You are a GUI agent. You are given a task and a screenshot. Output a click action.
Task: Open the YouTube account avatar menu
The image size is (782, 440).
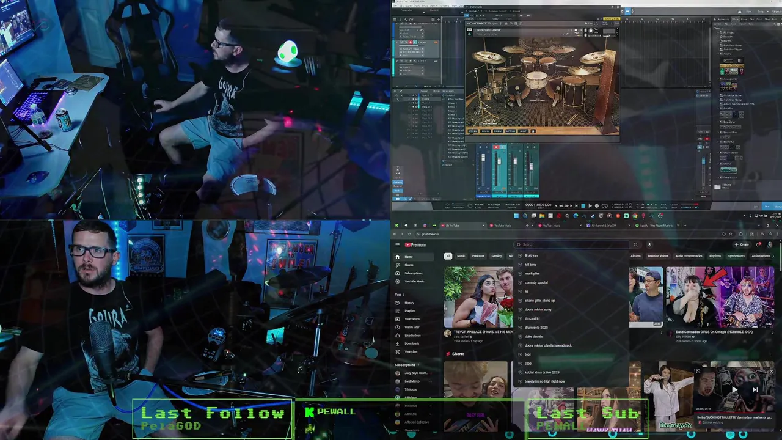[x=770, y=244]
